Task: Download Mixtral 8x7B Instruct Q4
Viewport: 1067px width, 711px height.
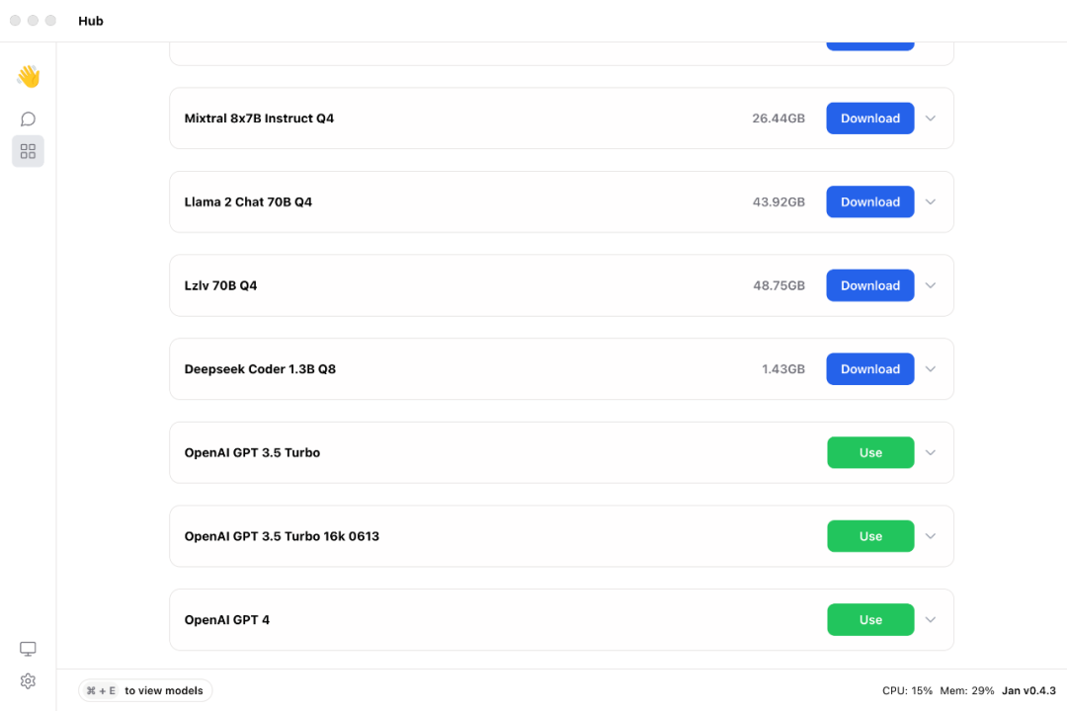Action: click(x=869, y=118)
